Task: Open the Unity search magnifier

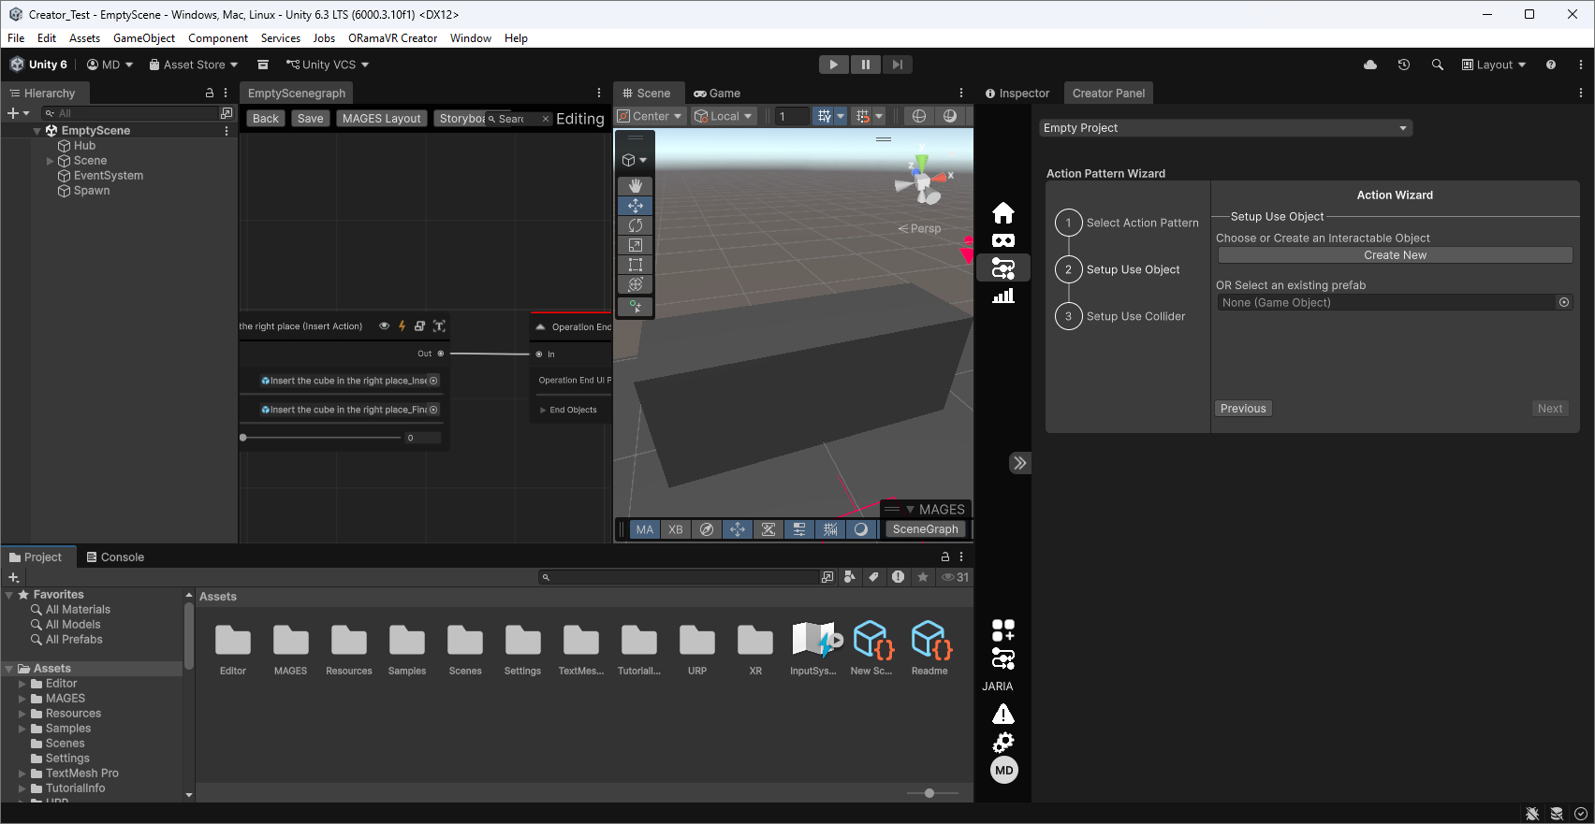Action: pos(1437,65)
